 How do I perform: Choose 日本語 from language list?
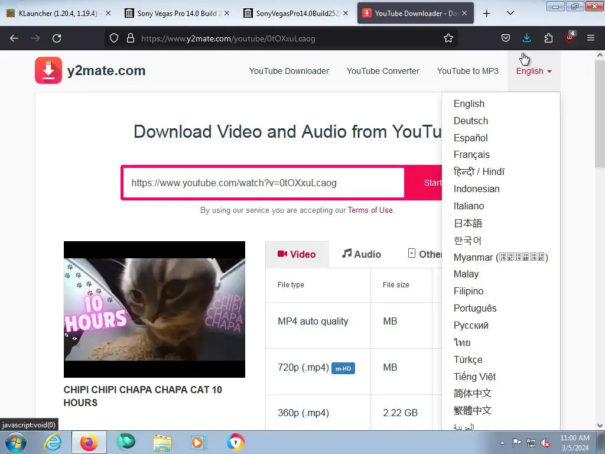click(468, 223)
